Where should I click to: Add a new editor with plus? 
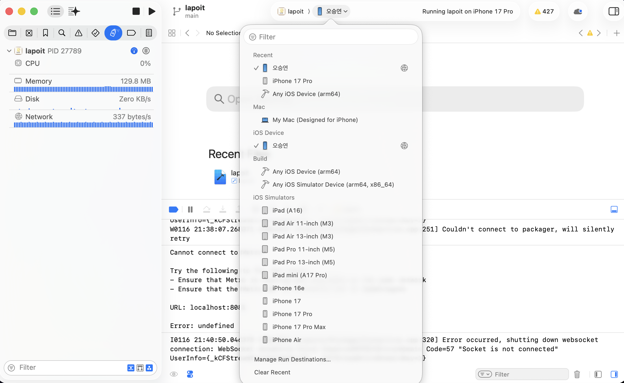coord(617,33)
